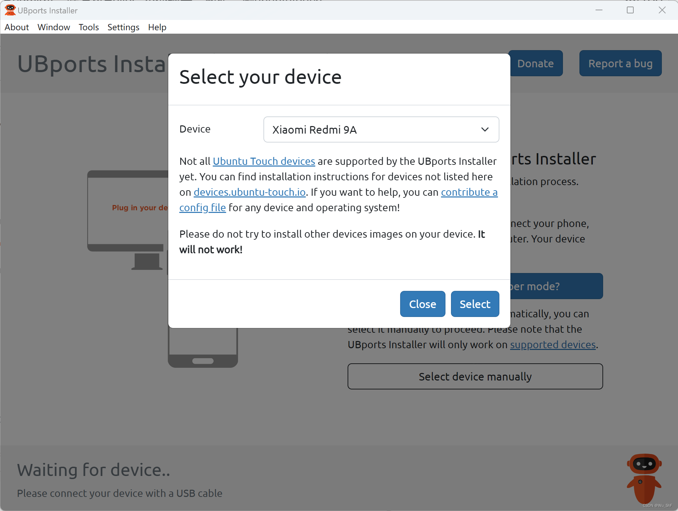Click the chevron arrow in the Device combo box
Image resolution: width=678 pixels, height=511 pixels.
point(485,129)
